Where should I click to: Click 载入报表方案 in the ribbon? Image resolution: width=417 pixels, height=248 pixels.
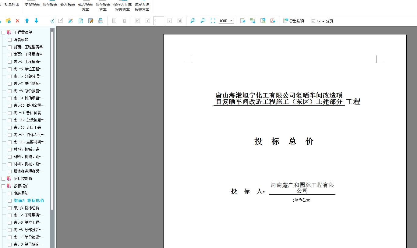[85, 7]
